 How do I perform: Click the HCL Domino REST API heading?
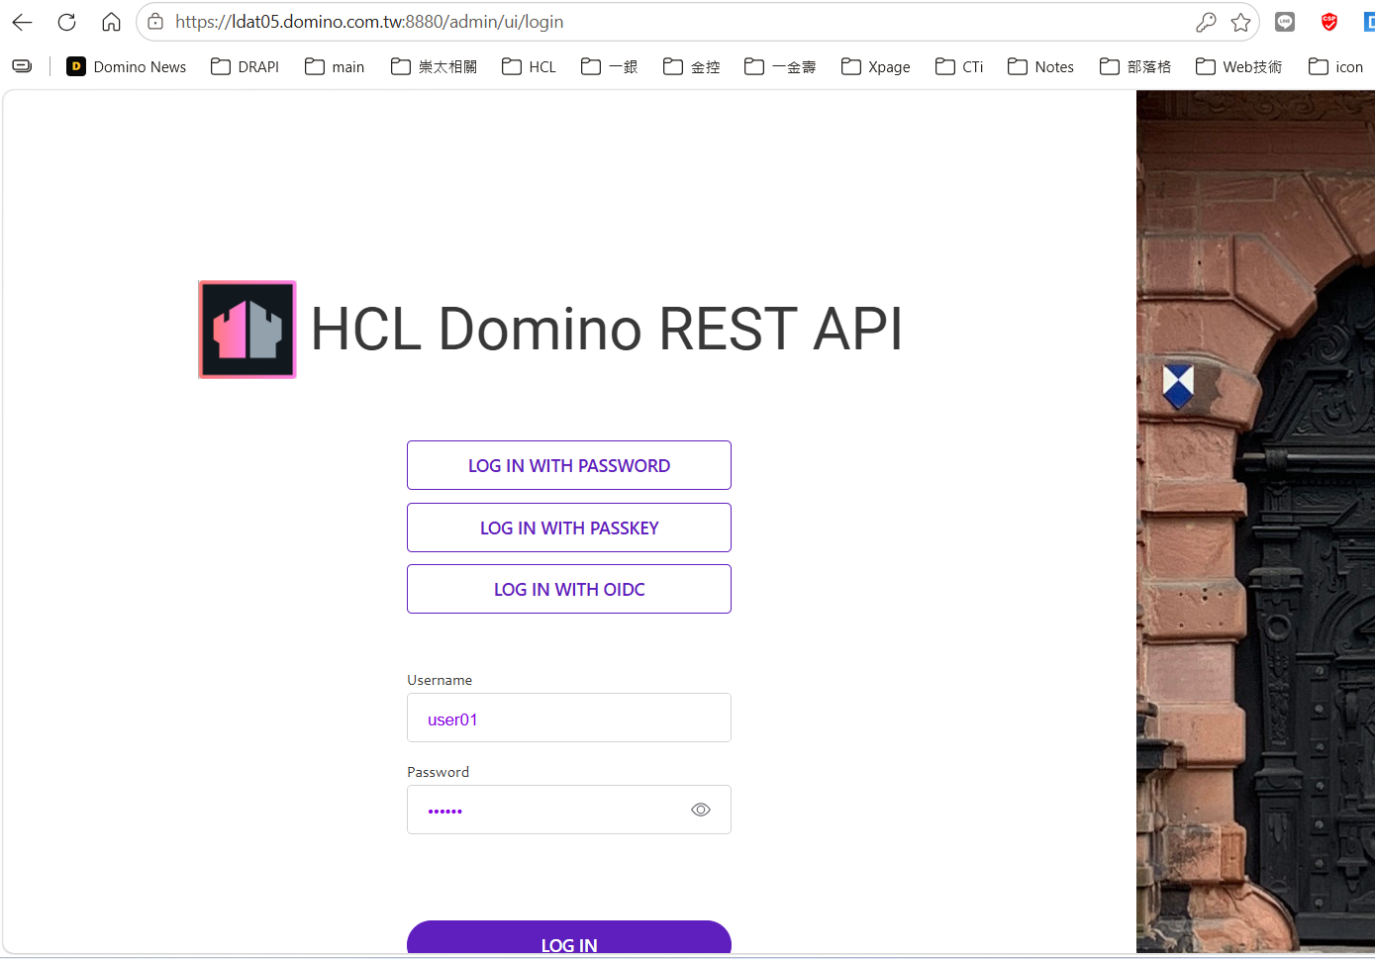coord(607,329)
